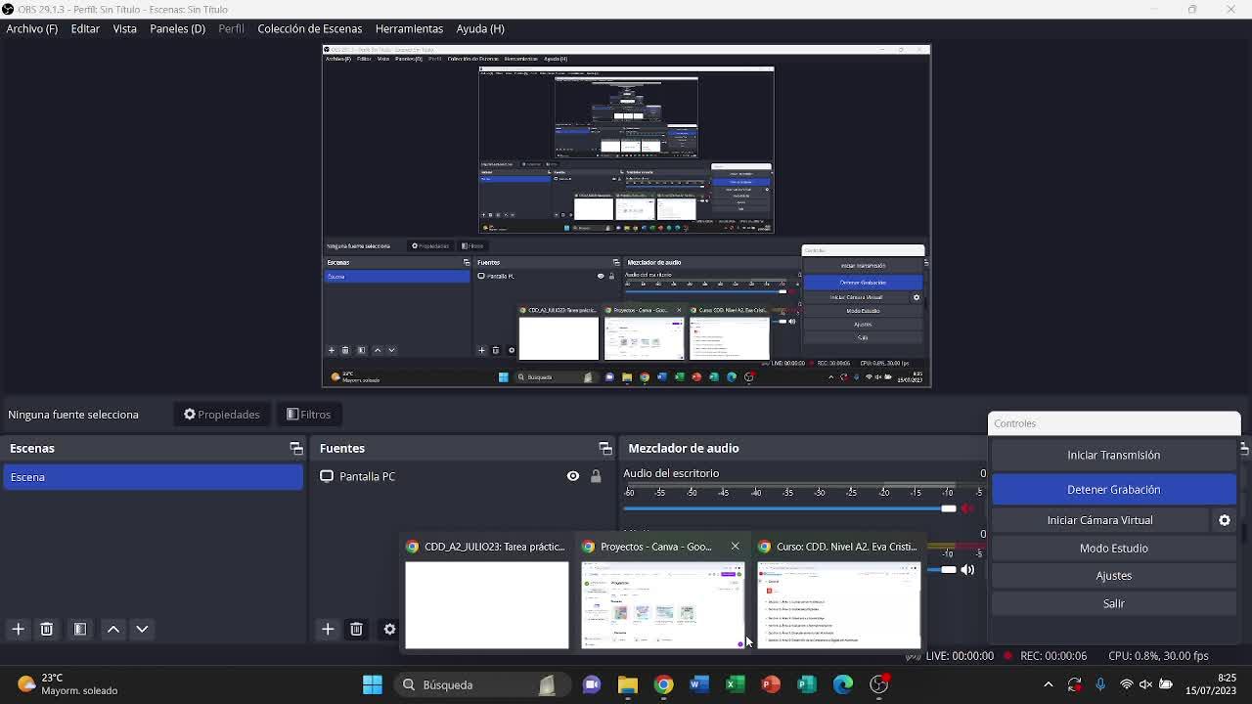Click the Audio del escritorio track label
Image resolution: width=1252 pixels, height=704 pixels.
pyautogui.click(x=671, y=473)
